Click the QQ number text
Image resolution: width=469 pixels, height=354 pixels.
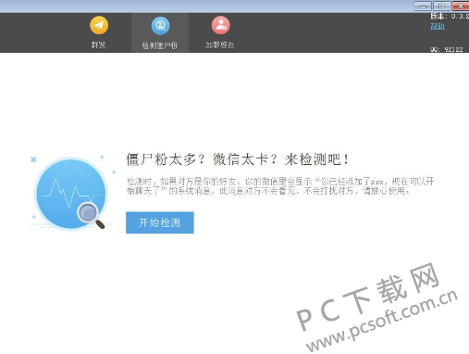coord(447,49)
